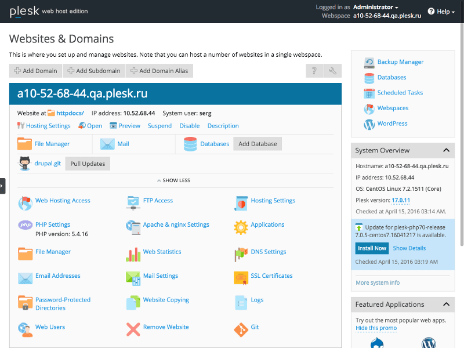
Task: Open the wrench customization icon
Action: 332,70
